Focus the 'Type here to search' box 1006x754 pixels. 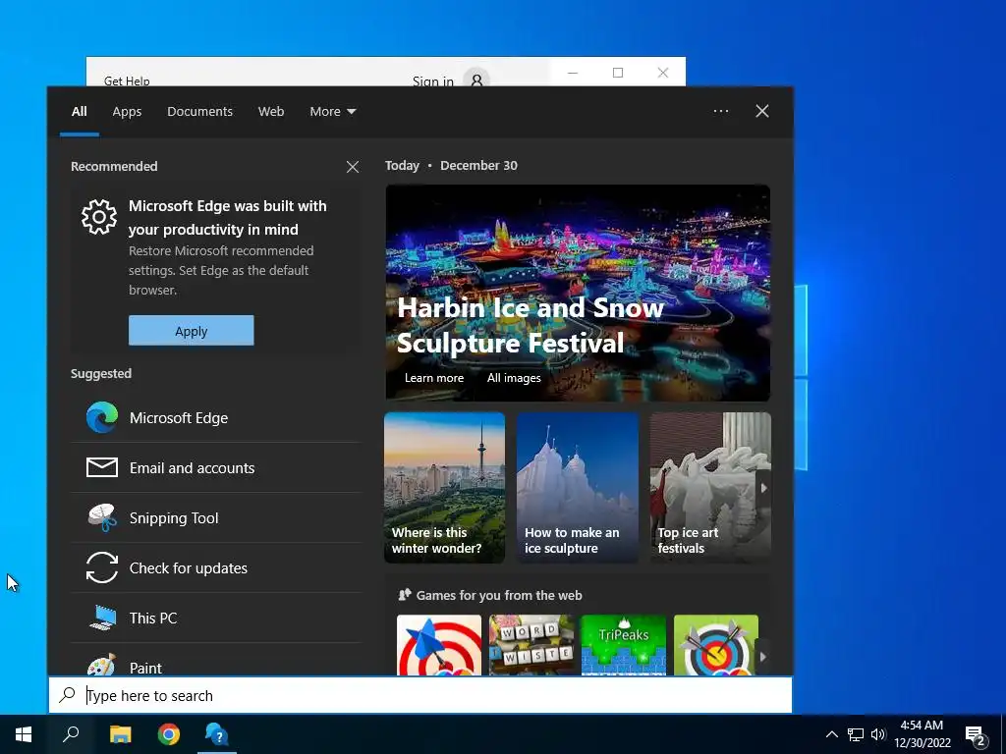[x=420, y=695]
